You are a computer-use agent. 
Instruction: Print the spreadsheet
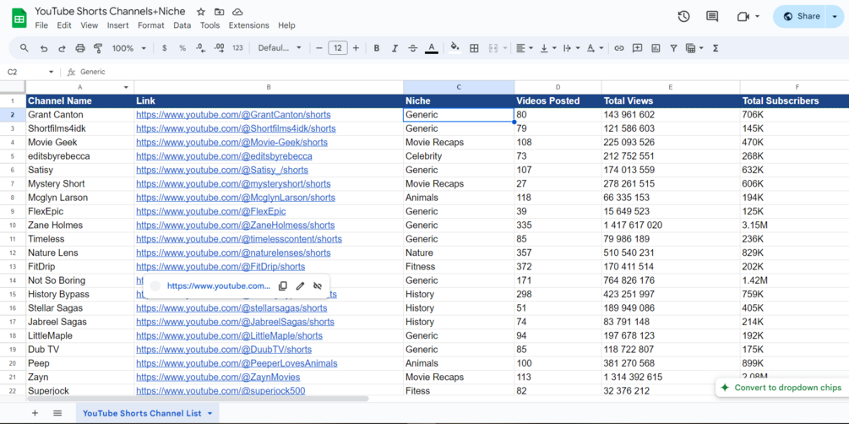[80, 48]
